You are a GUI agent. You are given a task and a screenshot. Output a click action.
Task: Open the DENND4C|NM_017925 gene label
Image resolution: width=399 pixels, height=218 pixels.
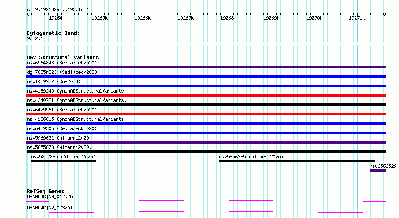tap(50, 197)
